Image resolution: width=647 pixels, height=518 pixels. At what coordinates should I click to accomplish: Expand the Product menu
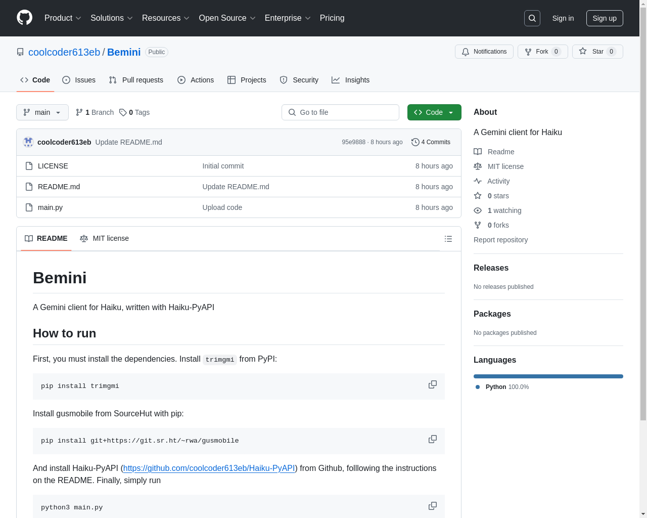click(x=63, y=18)
